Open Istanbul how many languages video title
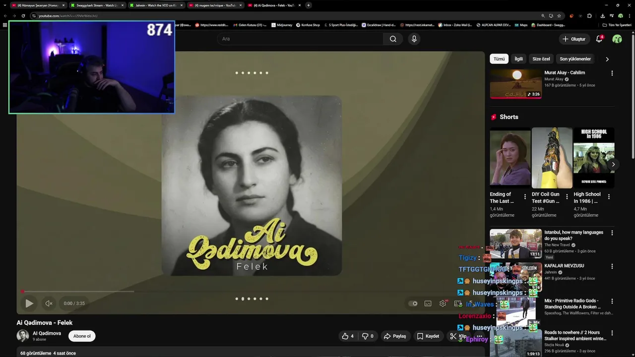Screen dimensions: 635x357 (x=573, y=235)
